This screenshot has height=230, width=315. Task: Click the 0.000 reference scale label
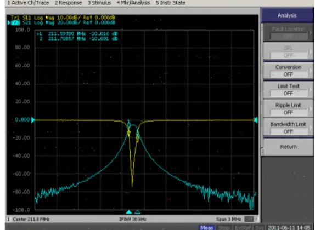point(22,120)
